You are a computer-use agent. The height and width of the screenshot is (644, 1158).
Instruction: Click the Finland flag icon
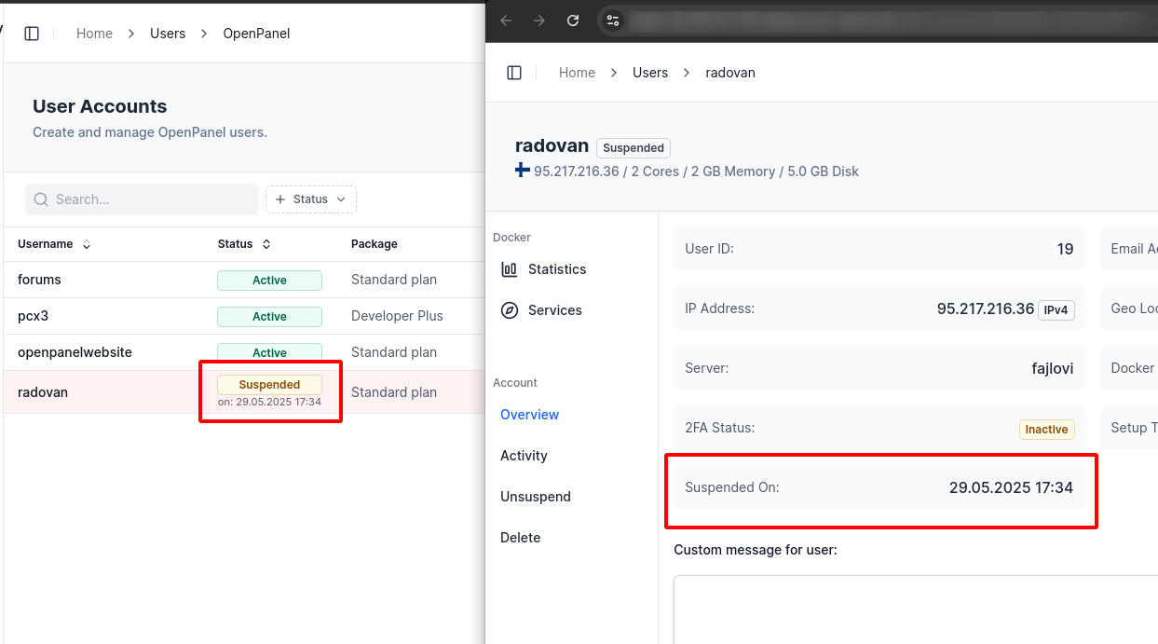click(x=523, y=171)
